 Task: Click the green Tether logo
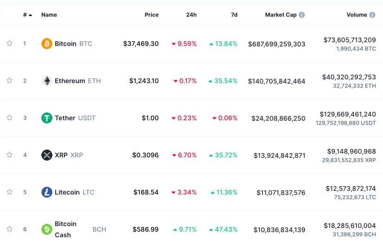click(x=46, y=118)
